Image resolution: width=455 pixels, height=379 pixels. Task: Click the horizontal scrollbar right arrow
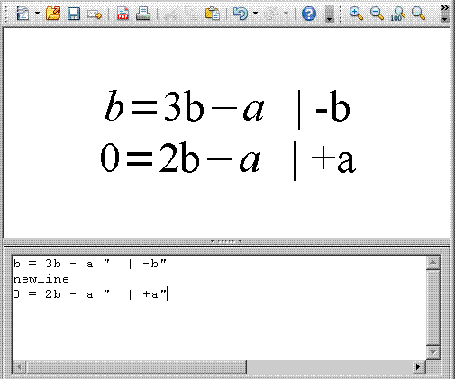coord(418,366)
